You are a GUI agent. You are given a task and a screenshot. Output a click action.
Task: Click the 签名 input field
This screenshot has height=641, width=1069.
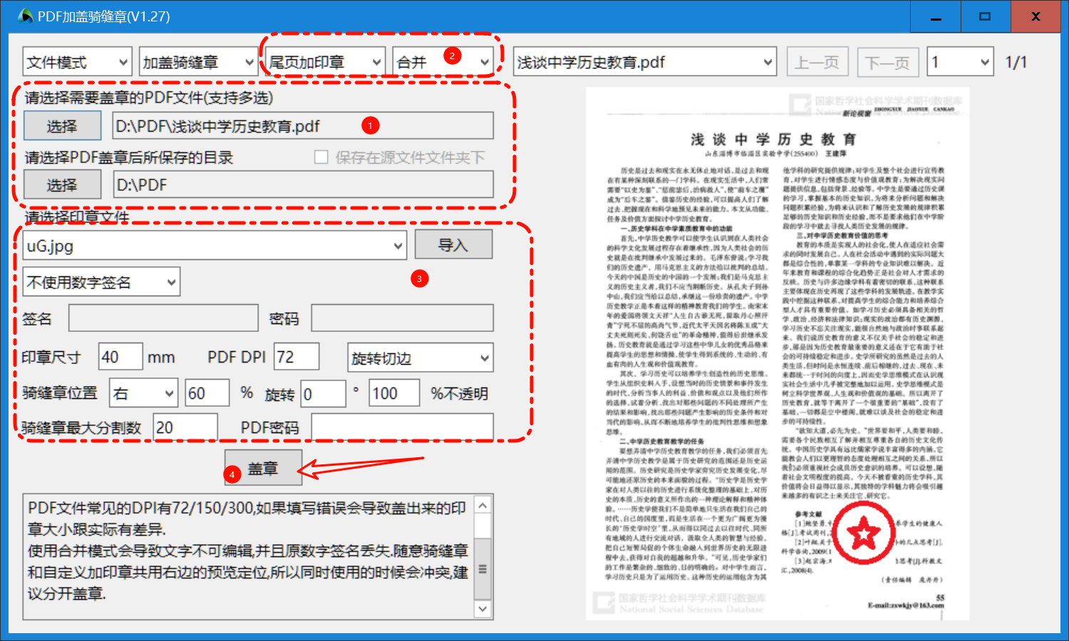(163, 318)
